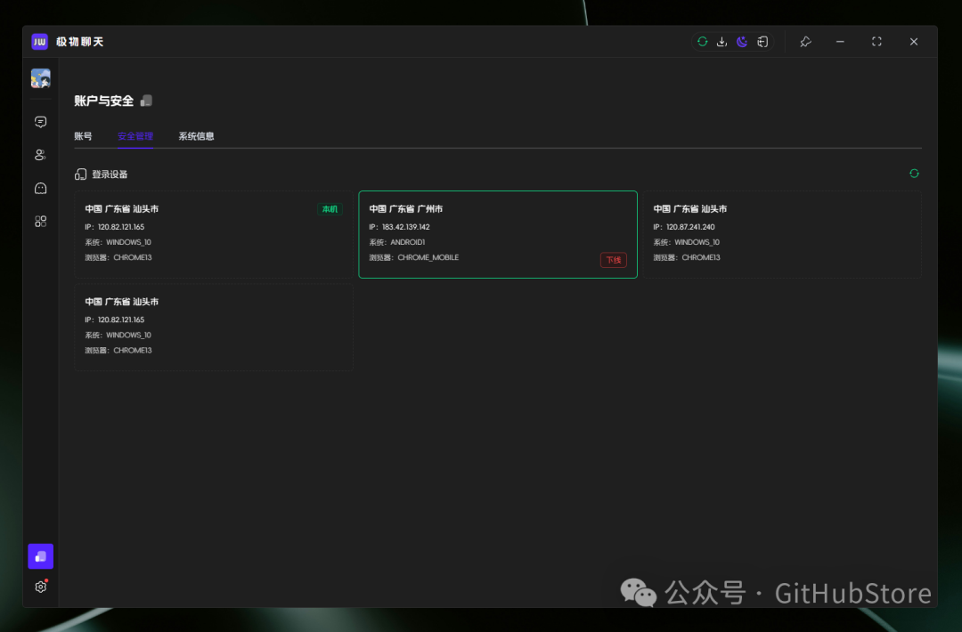Select the 安全管理 tab
The width and height of the screenshot is (962, 632).
135,136
